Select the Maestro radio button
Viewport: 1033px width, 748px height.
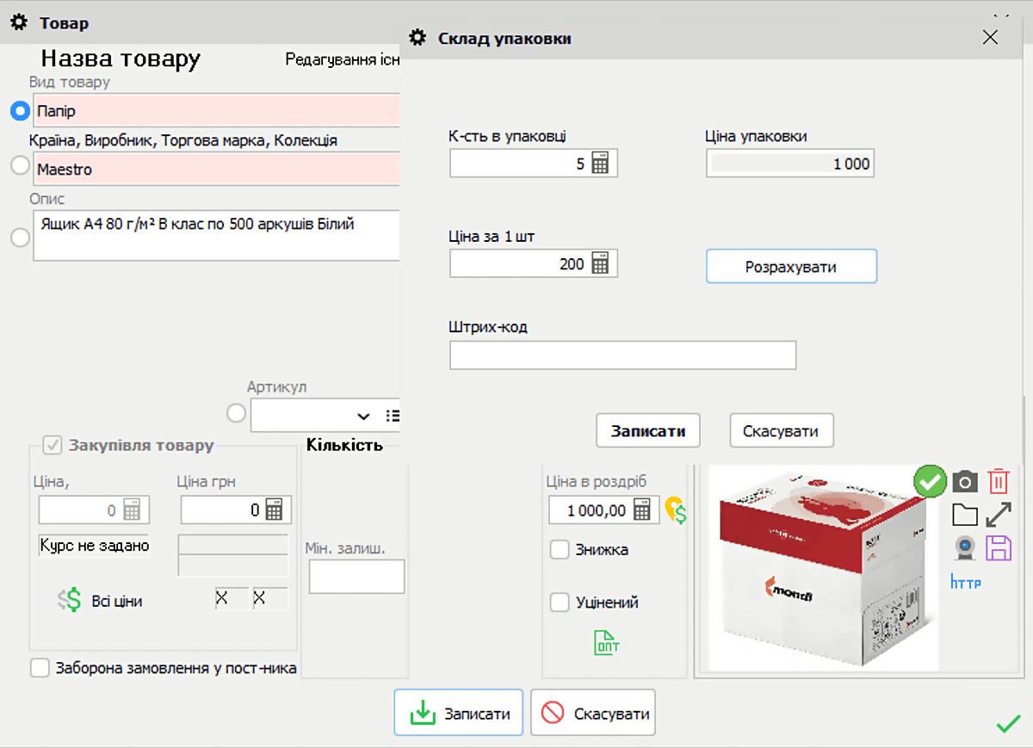19,165
